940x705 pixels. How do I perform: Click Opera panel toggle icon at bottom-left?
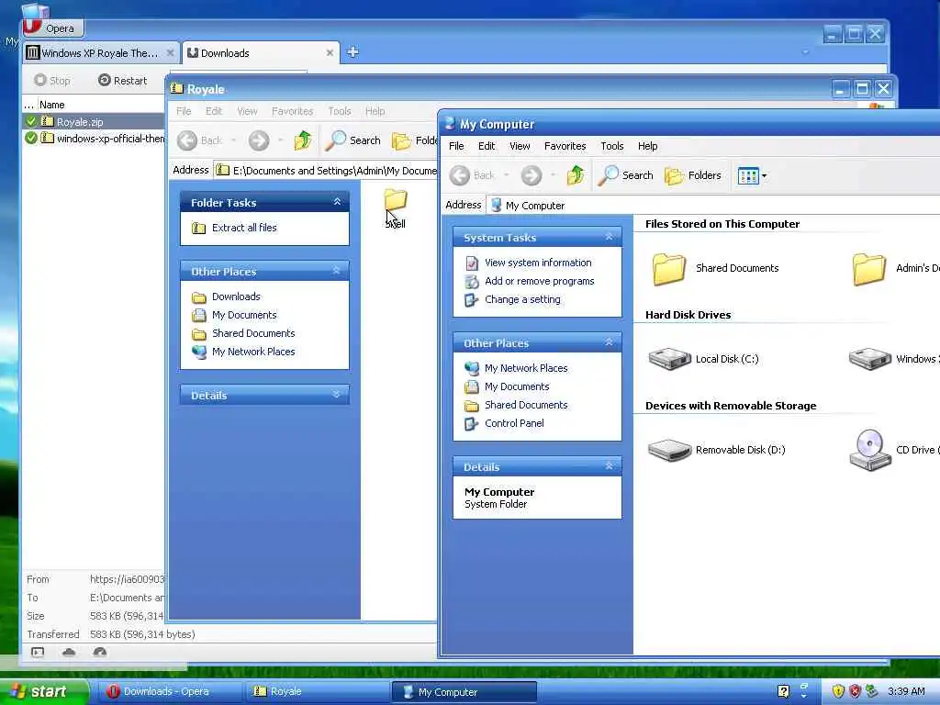click(x=37, y=653)
